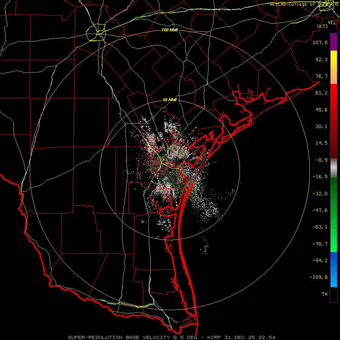Select the 76.7 legend value

pyautogui.click(x=321, y=76)
